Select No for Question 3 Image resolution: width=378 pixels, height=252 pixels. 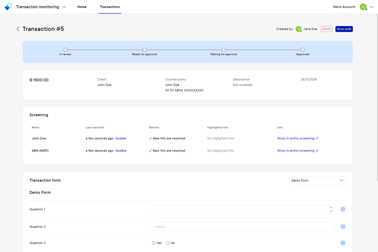click(168, 243)
